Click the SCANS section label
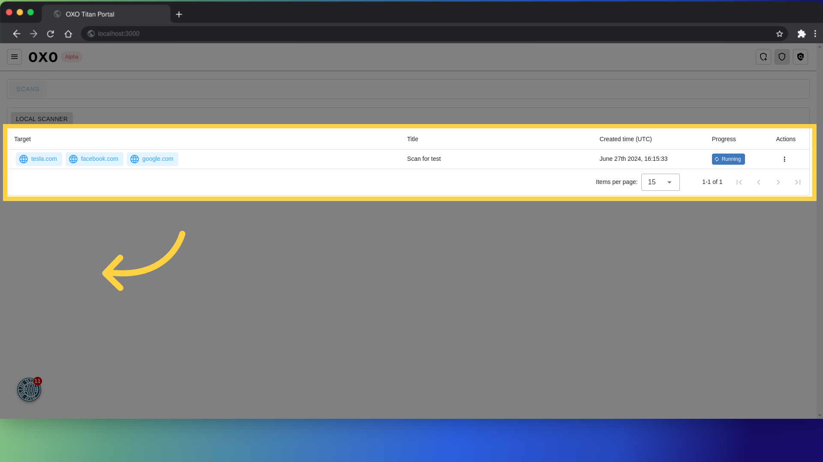 coord(28,89)
